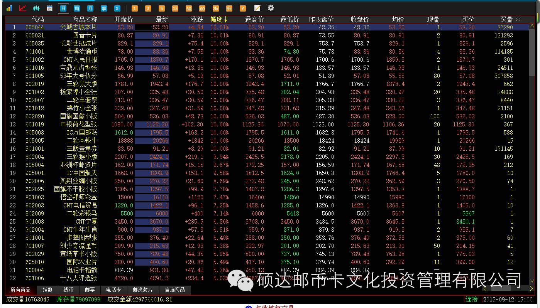Click the blue X period button

[x=117, y=8]
